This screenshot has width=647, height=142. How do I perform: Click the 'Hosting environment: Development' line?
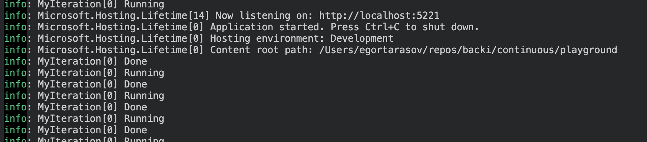click(199, 38)
